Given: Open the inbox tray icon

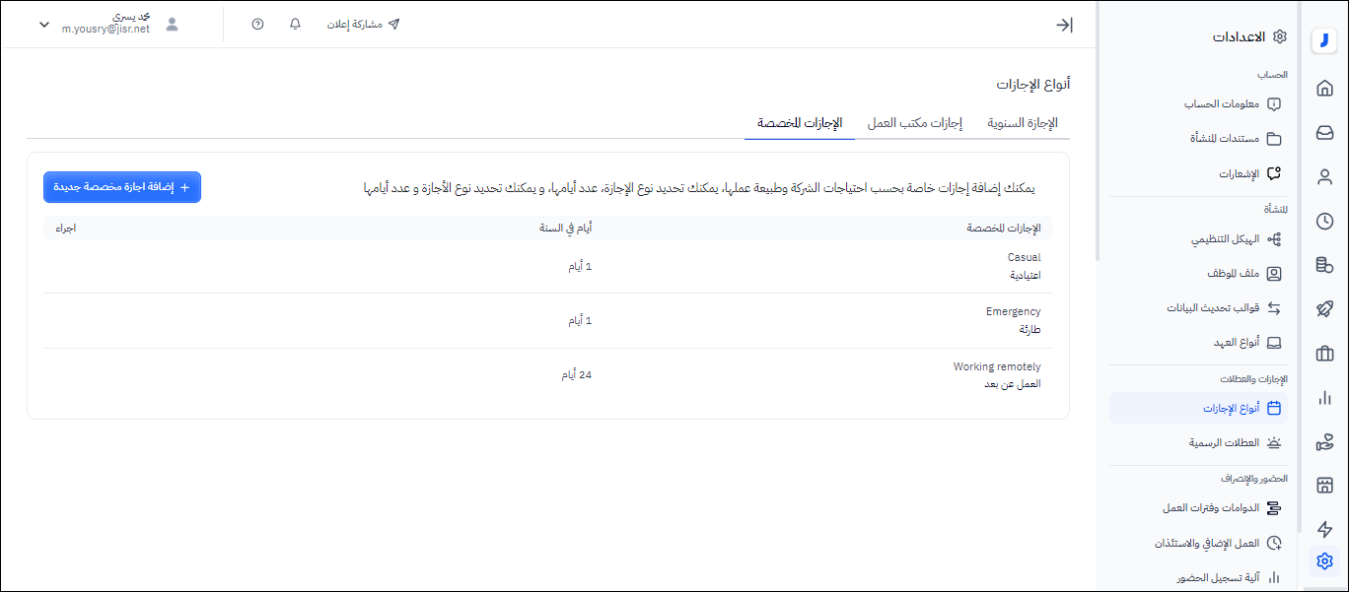Looking at the screenshot, I should coord(1324,133).
